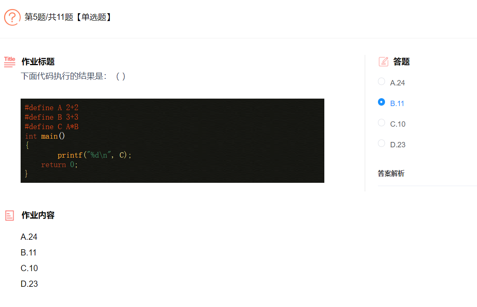Click the orange question mark icon
This screenshot has width=477, height=307.
pos(12,17)
